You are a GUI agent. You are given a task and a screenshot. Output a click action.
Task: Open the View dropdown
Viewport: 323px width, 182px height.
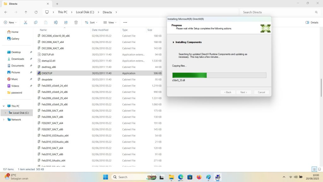pos(110,22)
